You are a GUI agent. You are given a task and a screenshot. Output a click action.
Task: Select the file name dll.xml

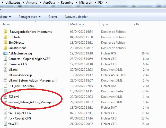13,70
